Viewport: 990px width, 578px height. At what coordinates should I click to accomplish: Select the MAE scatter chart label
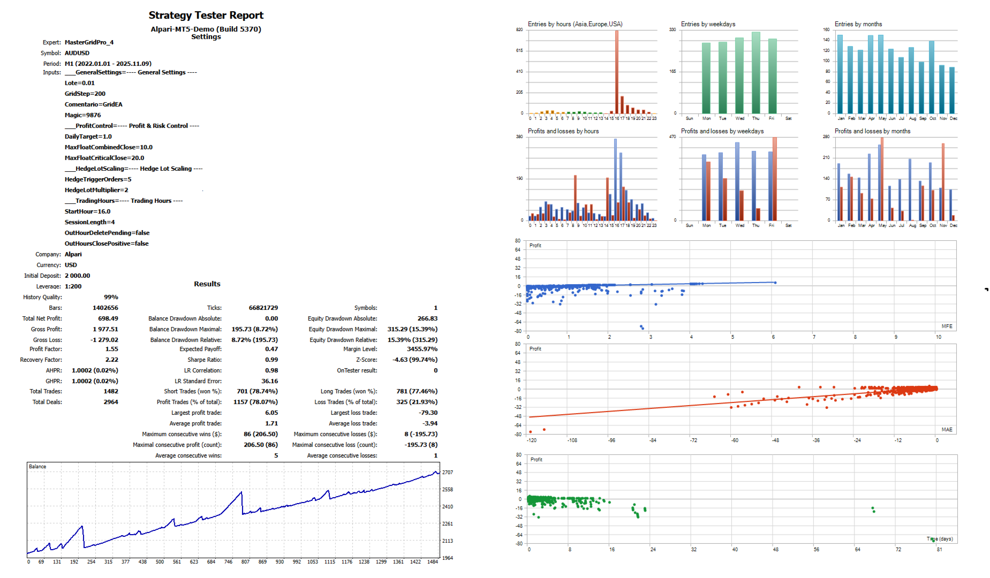click(947, 430)
